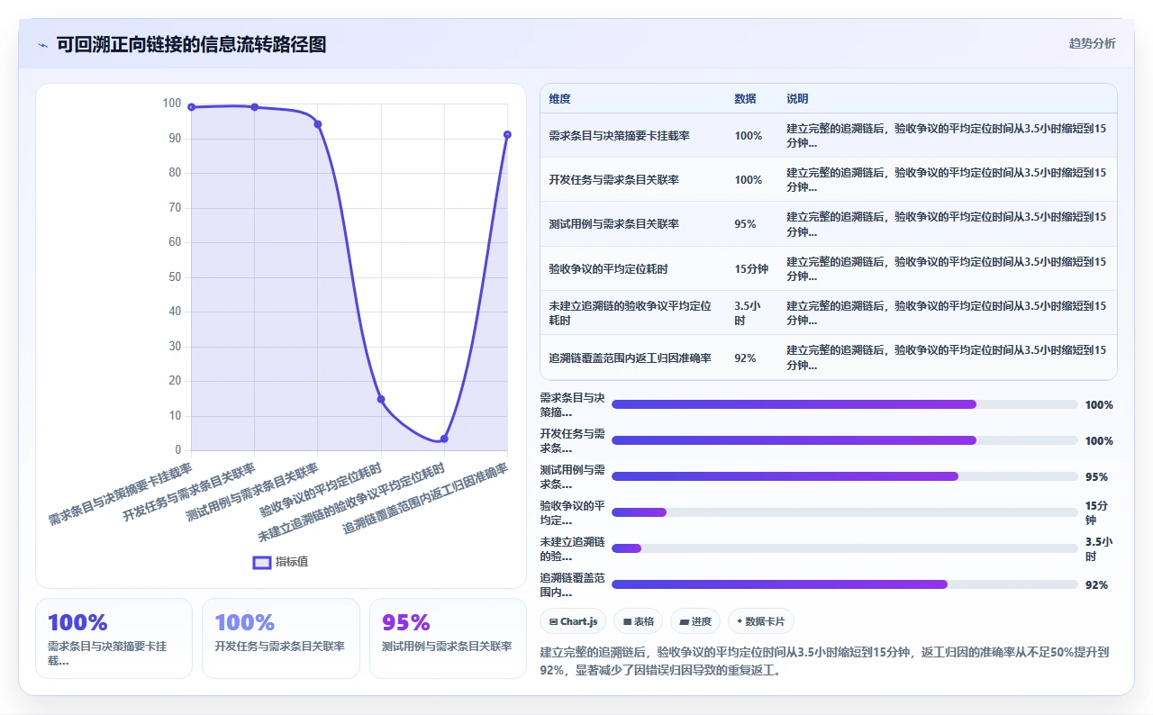Click the 95% value in the table
Viewport: 1153px width, 715px height.
click(x=745, y=224)
